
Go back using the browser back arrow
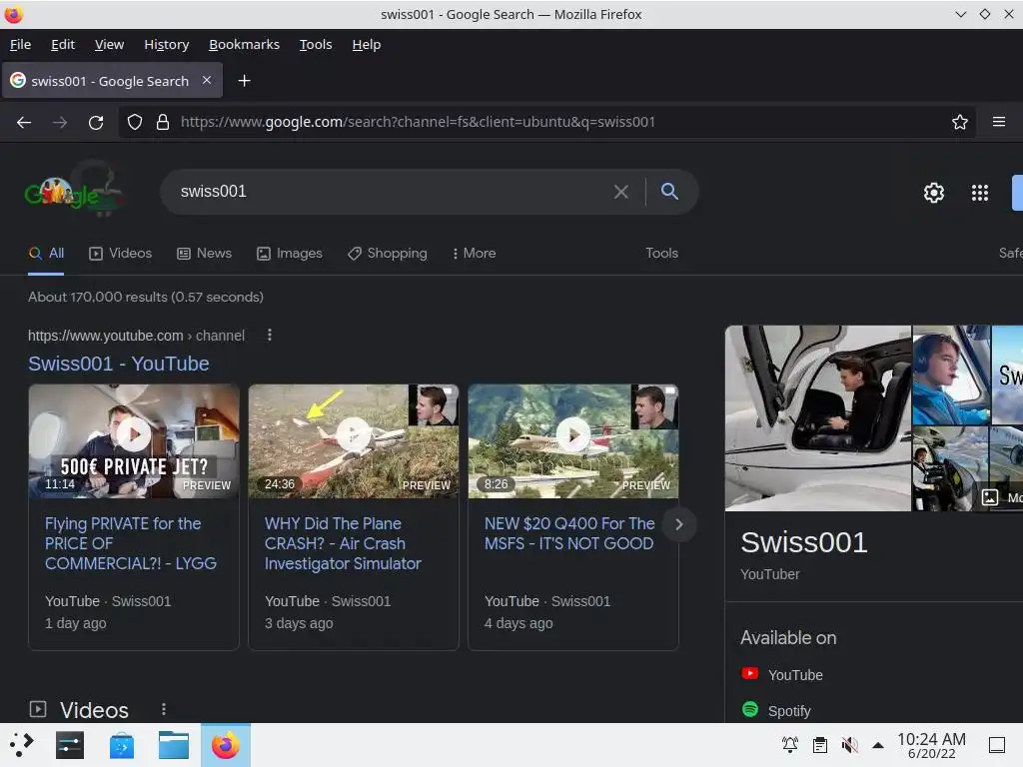(x=24, y=122)
